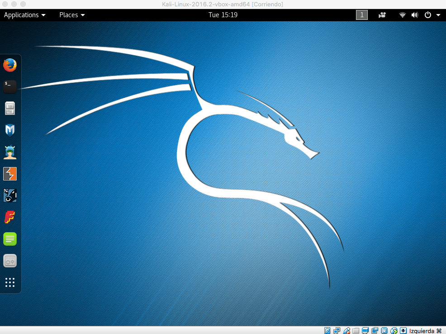Open the Tweak Tool dock icon
Image resolution: width=446 pixels, height=334 pixels.
click(10, 261)
